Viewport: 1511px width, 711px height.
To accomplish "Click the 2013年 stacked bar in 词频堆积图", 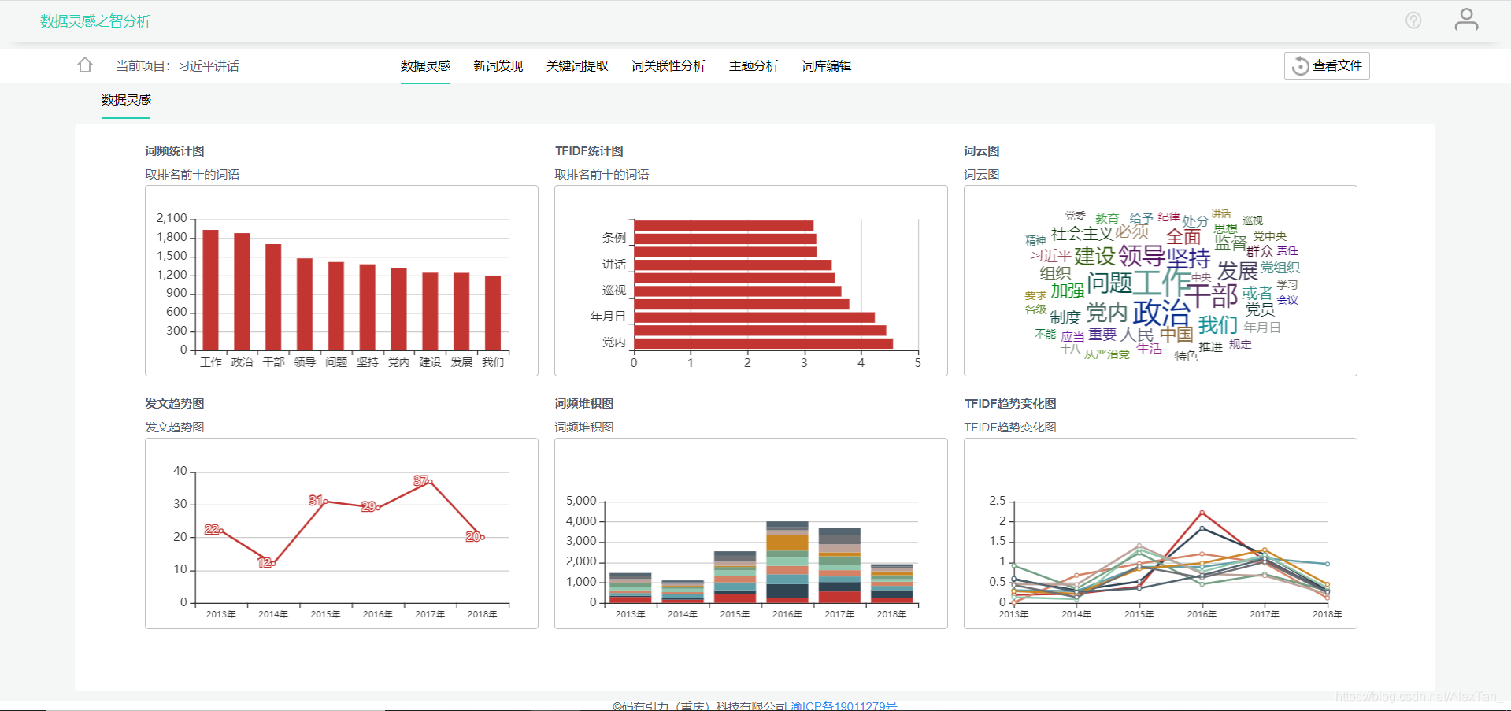I will point(630,588).
